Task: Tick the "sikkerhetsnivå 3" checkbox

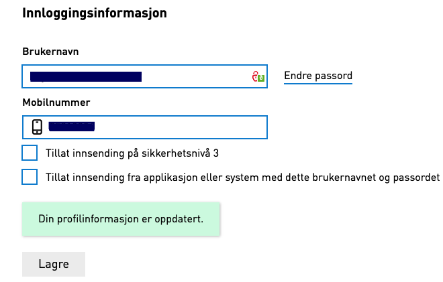Action: (x=30, y=153)
